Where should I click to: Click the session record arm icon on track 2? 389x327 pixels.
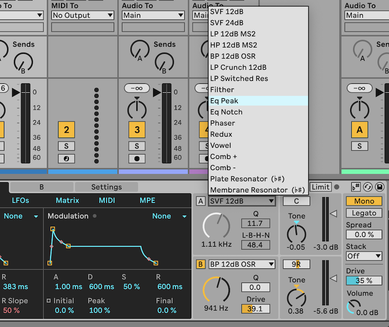[66, 158]
